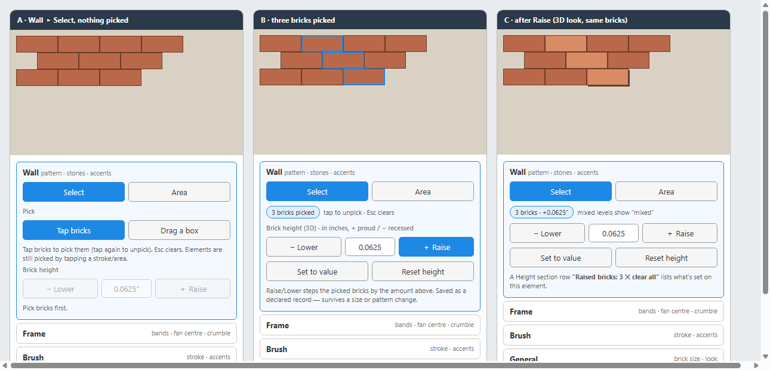Expand the Frame section in panel A

127,334
